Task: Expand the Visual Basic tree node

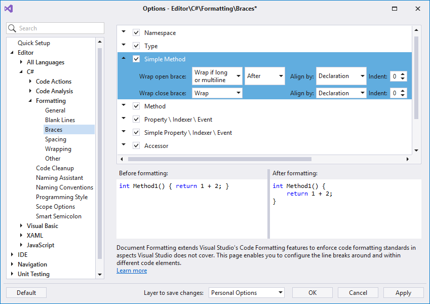Action: (x=21, y=225)
